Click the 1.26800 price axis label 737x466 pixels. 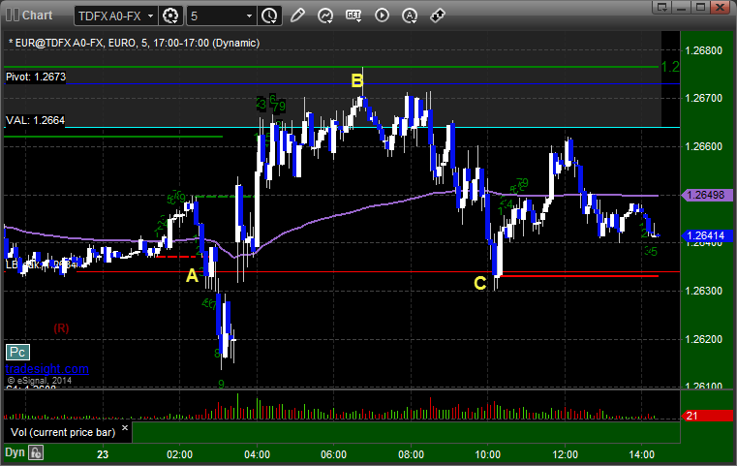(704, 50)
